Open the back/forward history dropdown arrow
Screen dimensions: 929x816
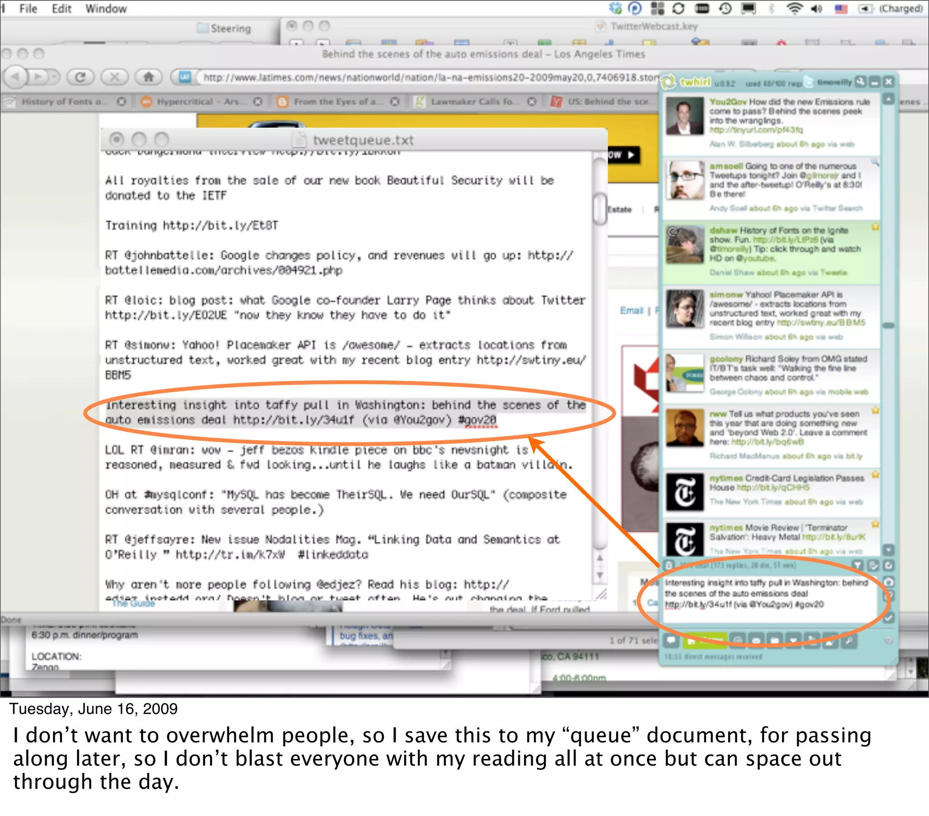[x=54, y=77]
